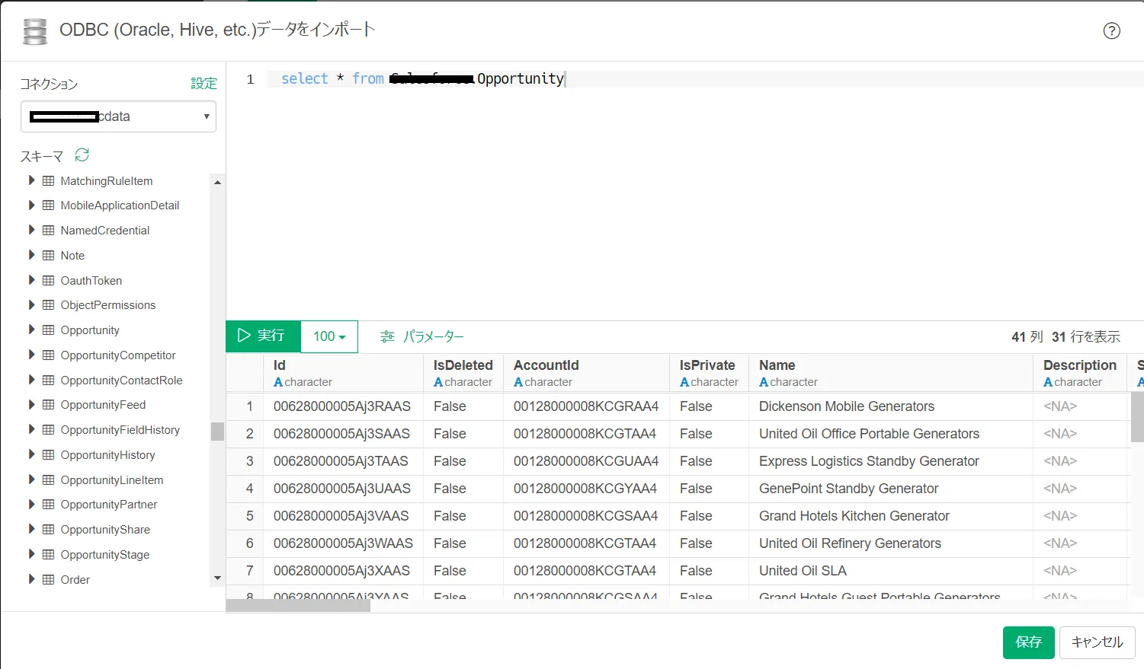
Task: Open the help icon at top right
Action: 1112,30
